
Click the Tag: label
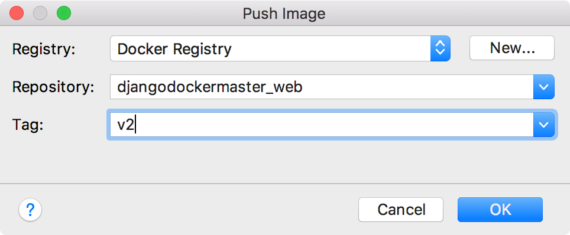point(28,125)
